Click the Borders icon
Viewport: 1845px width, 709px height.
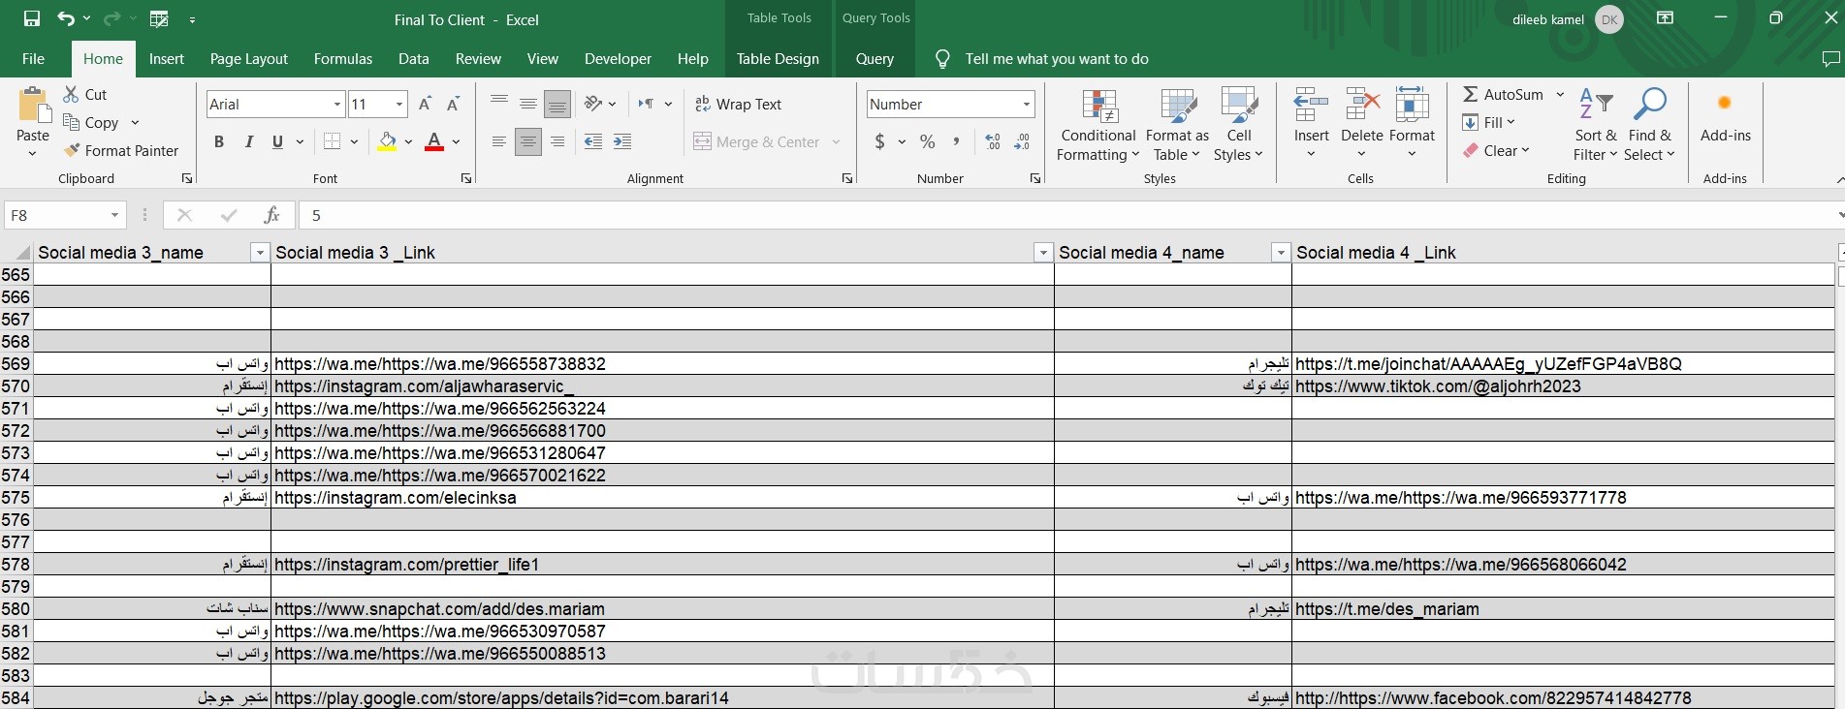[x=332, y=141]
